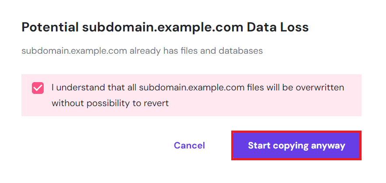Click the "already has files and databases" subtitle
The image size is (386, 183).
coord(196,51)
